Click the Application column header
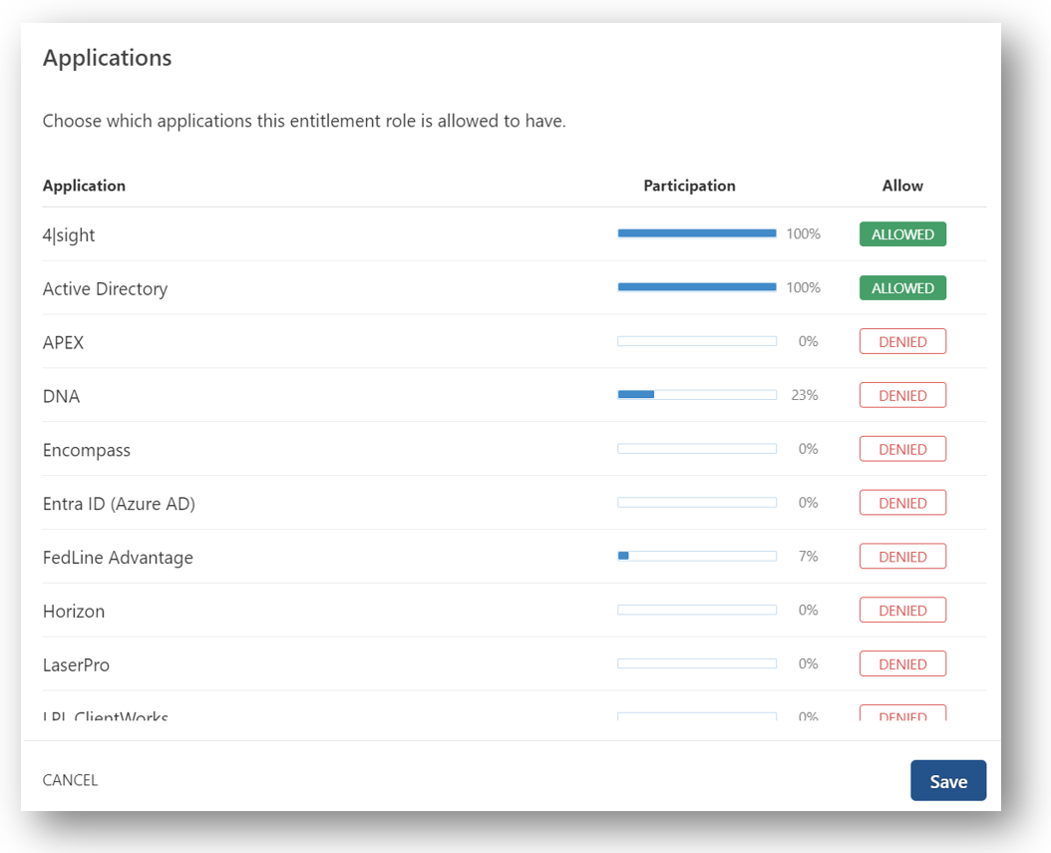 (84, 186)
